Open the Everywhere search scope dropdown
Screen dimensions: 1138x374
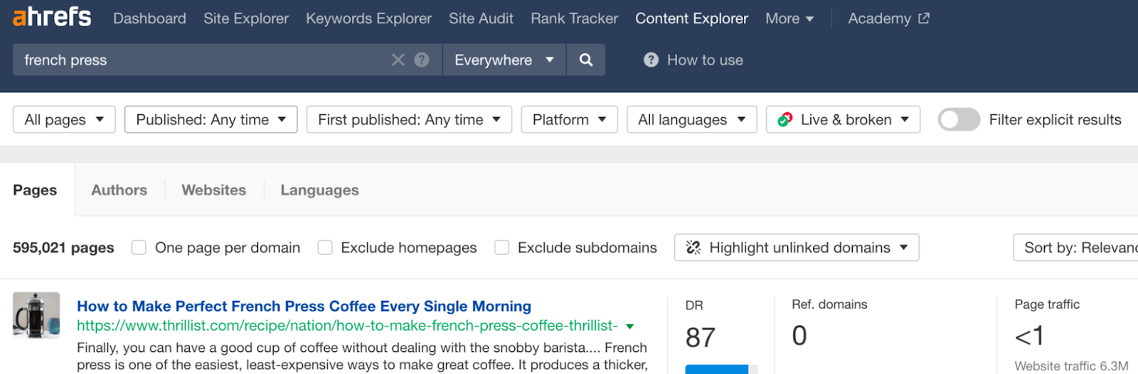(x=504, y=60)
